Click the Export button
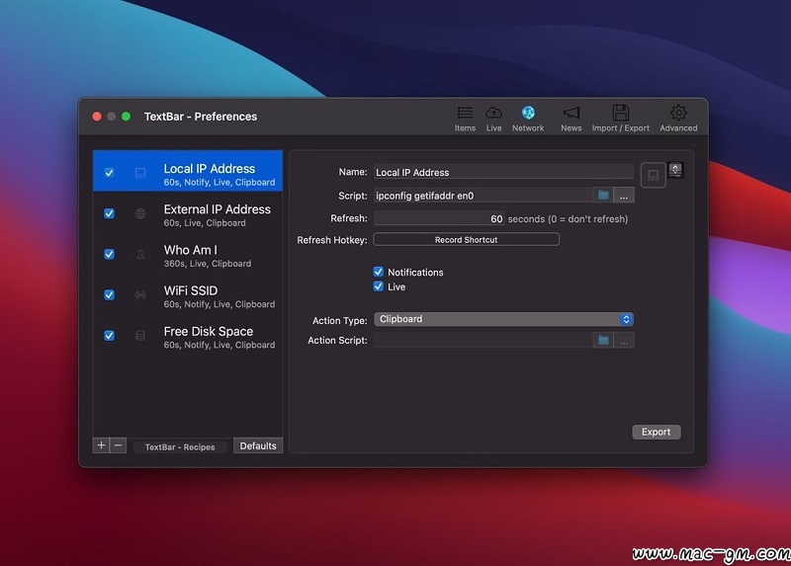The height and width of the screenshot is (566, 791). point(656,432)
